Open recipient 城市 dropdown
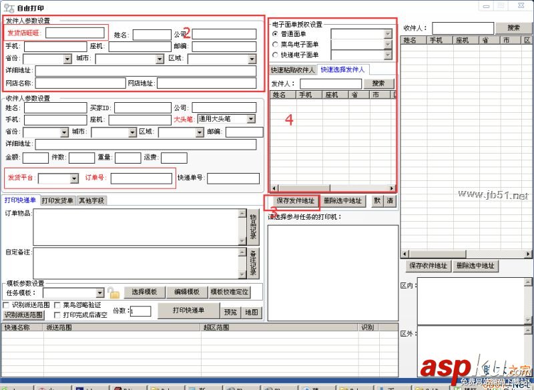Viewport: 534px width, 390px height. 132,132
